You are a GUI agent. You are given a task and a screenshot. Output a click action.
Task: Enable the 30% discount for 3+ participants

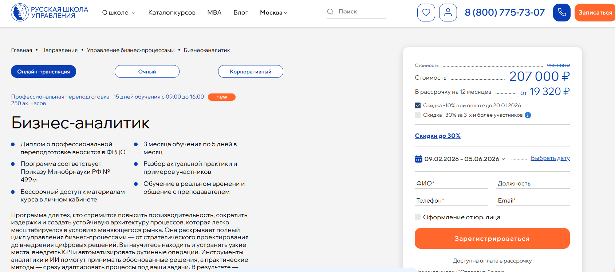point(418,115)
